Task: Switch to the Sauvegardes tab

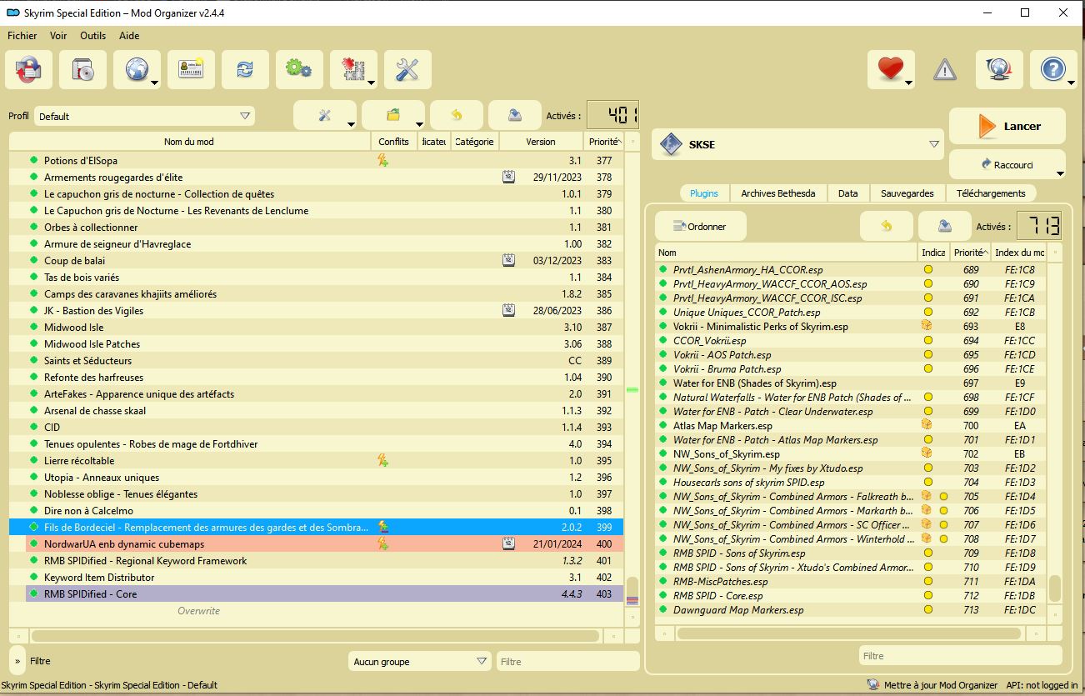Action: [907, 193]
